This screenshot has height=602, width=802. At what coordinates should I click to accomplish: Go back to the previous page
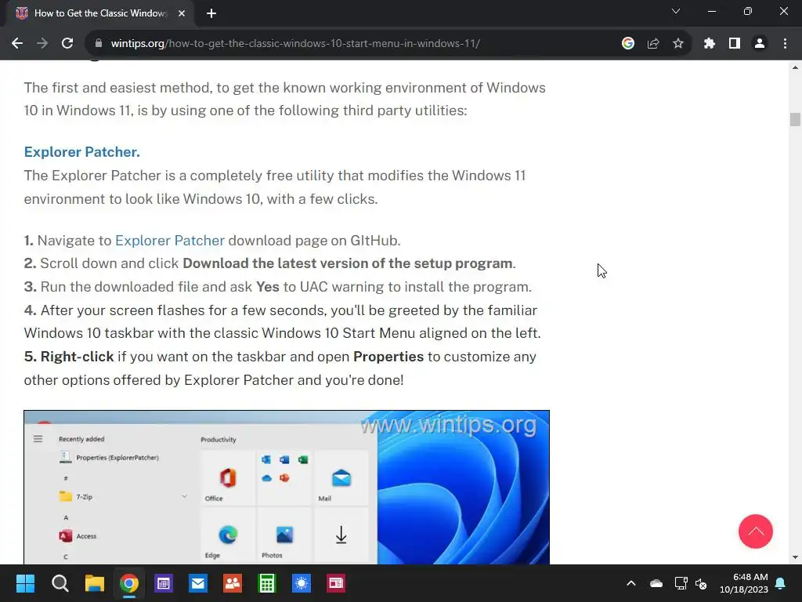(x=17, y=44)
